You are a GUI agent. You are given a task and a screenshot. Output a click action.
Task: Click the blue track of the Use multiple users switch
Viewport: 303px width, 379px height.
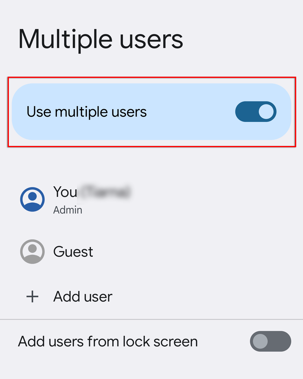point(246,112)
